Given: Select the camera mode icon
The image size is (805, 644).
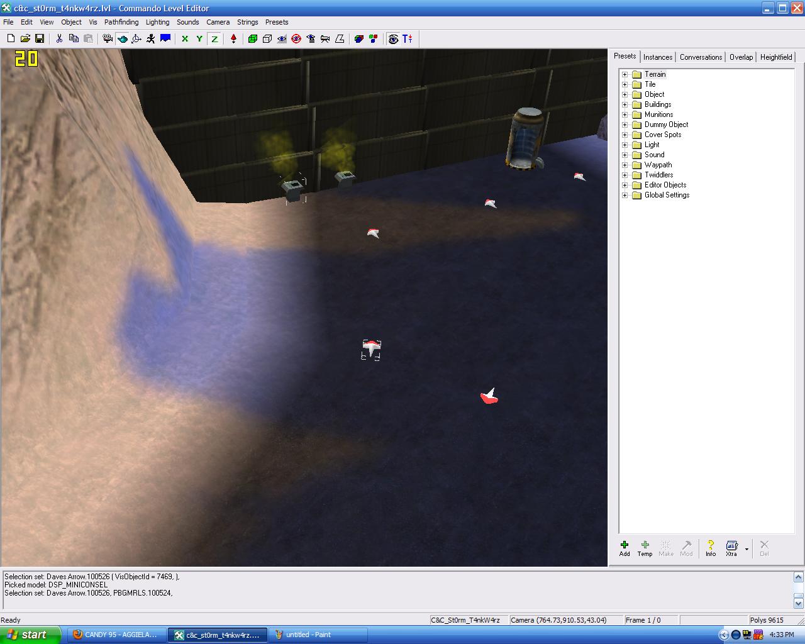Looking at the screenshot, I should coord(108,39).
